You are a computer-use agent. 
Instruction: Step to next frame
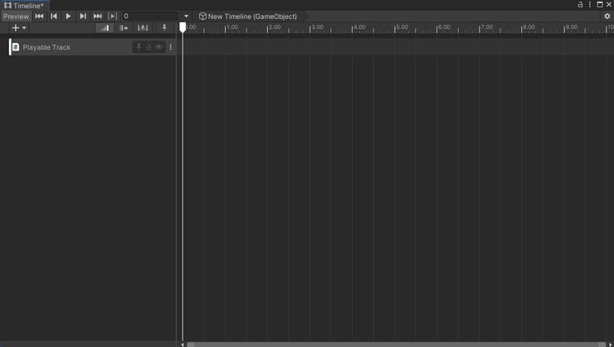point(83,16)
